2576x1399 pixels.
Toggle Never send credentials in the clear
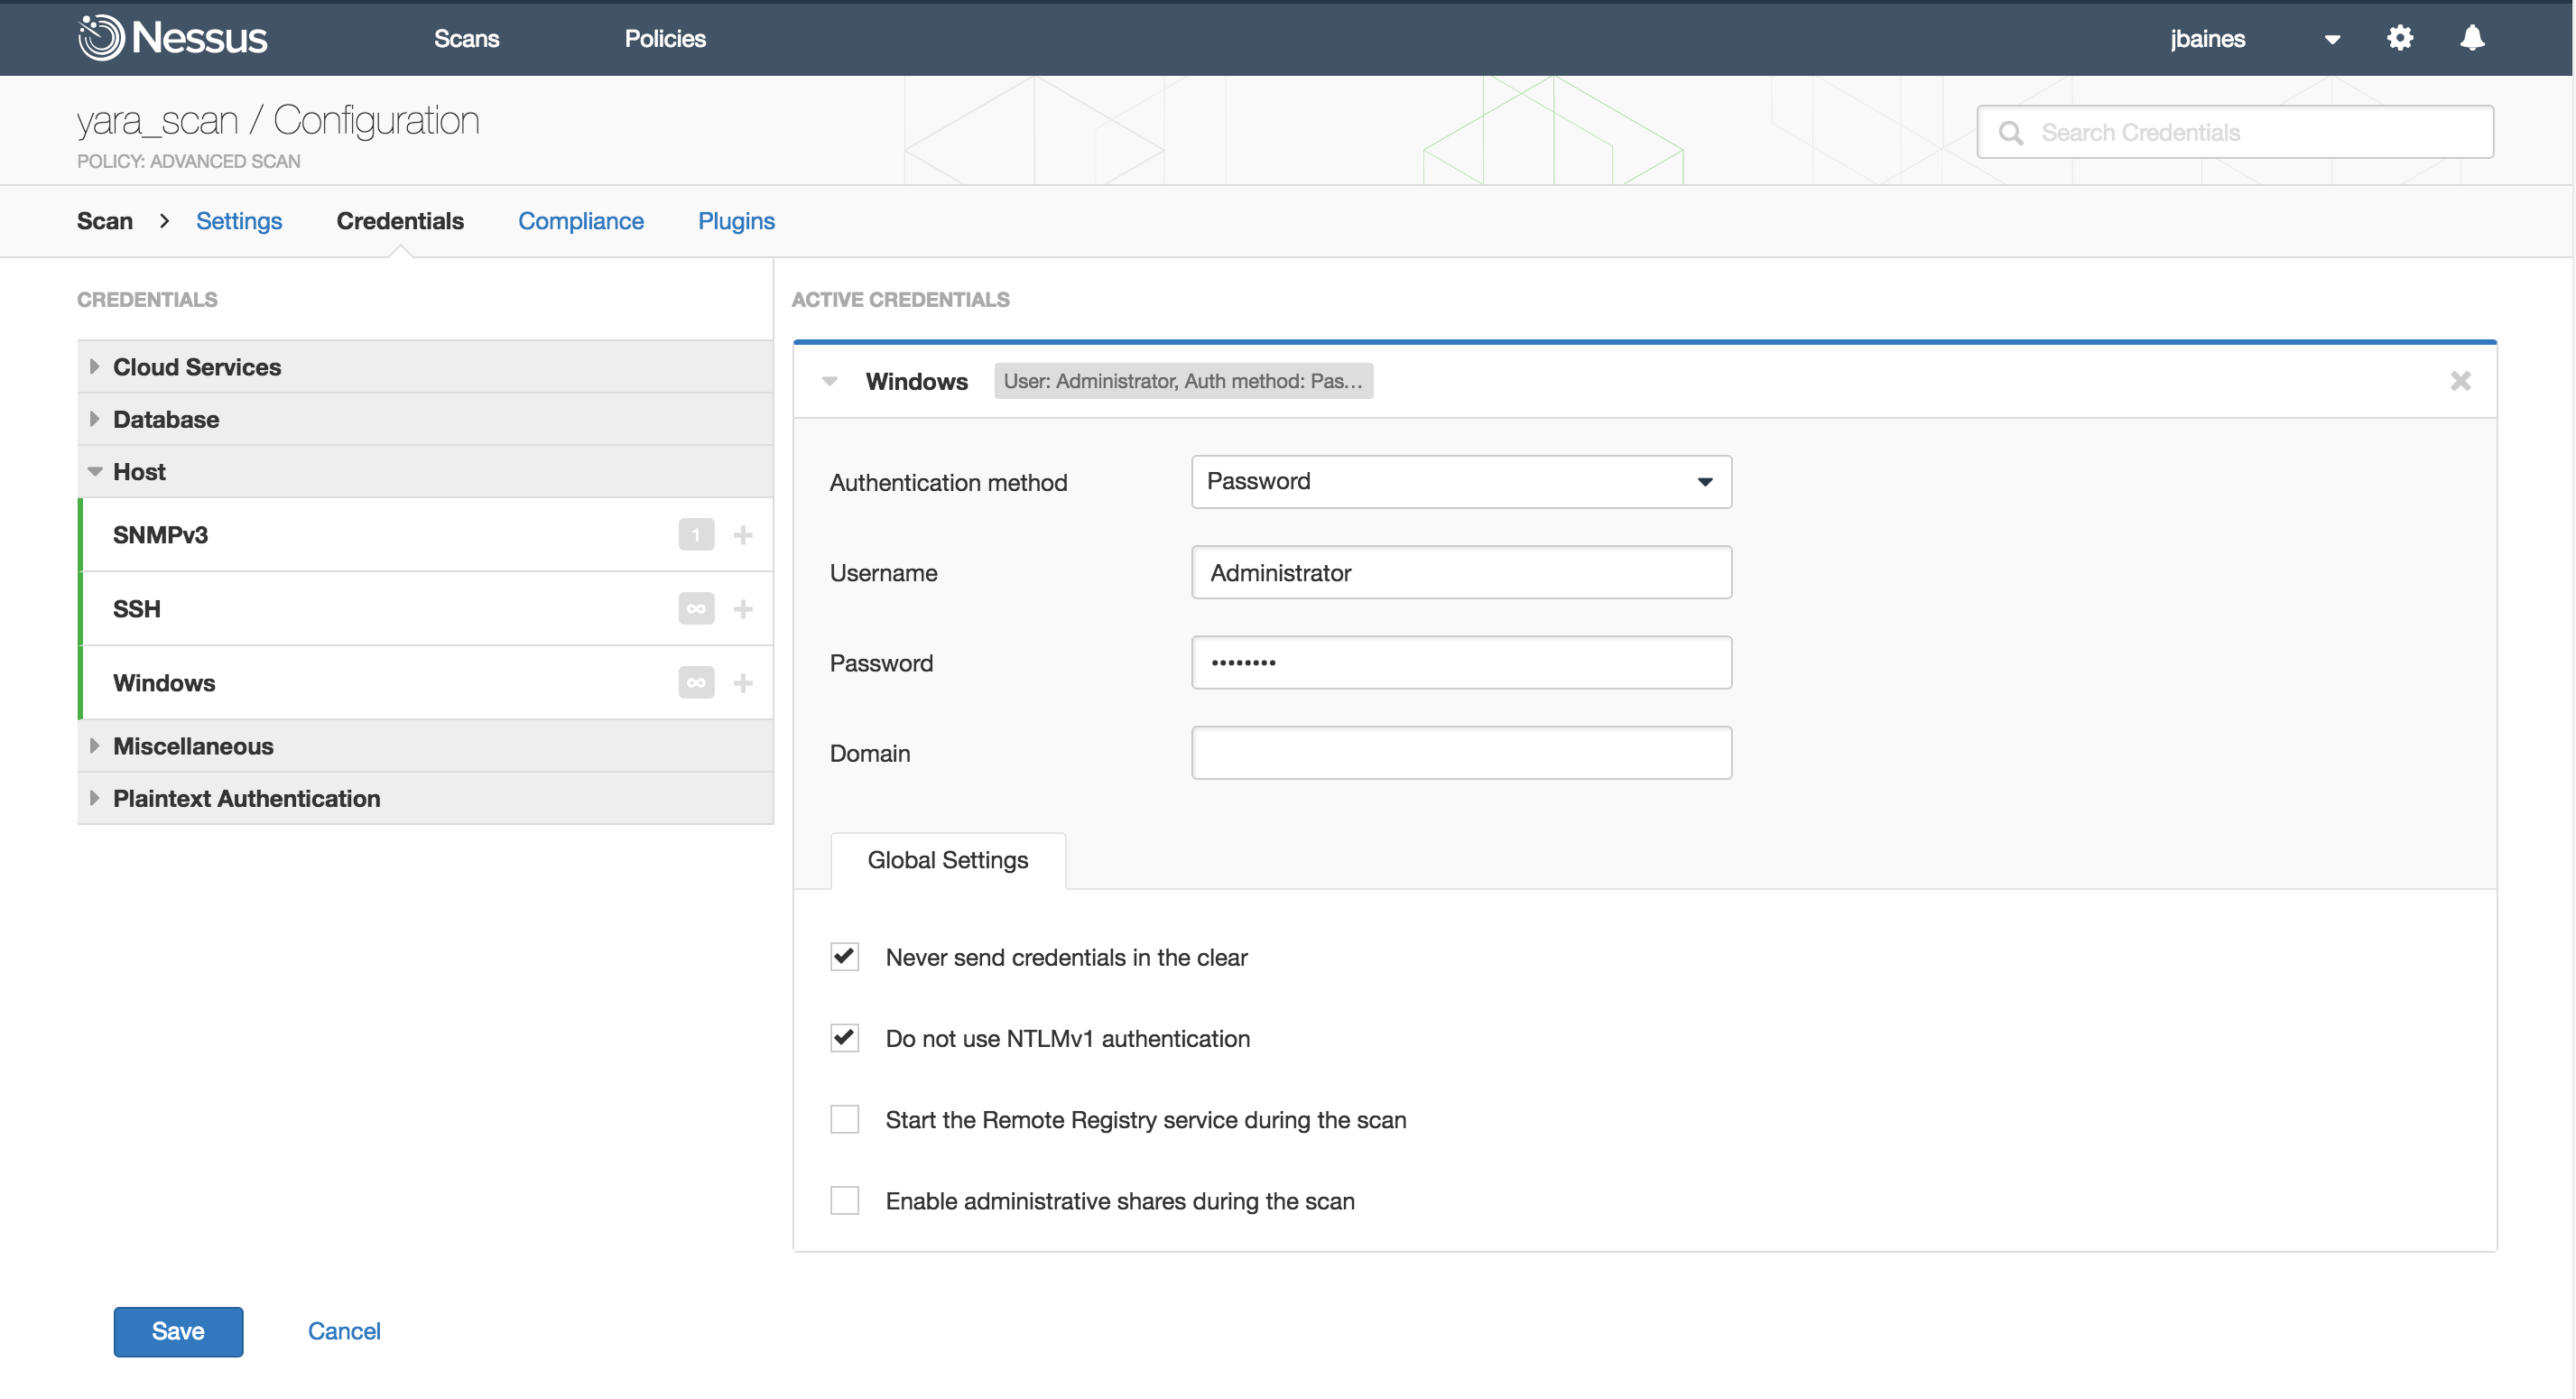tap(844, 955)
